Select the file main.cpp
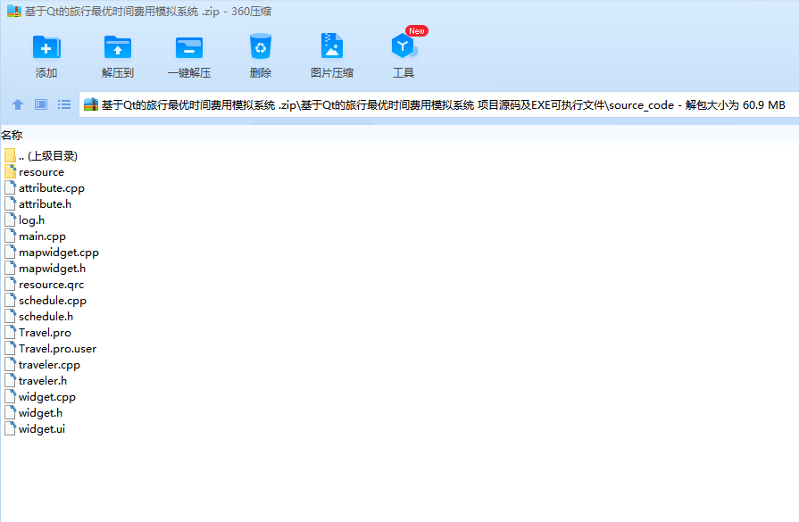The image size is (799, 522). [x=35, y=236]
